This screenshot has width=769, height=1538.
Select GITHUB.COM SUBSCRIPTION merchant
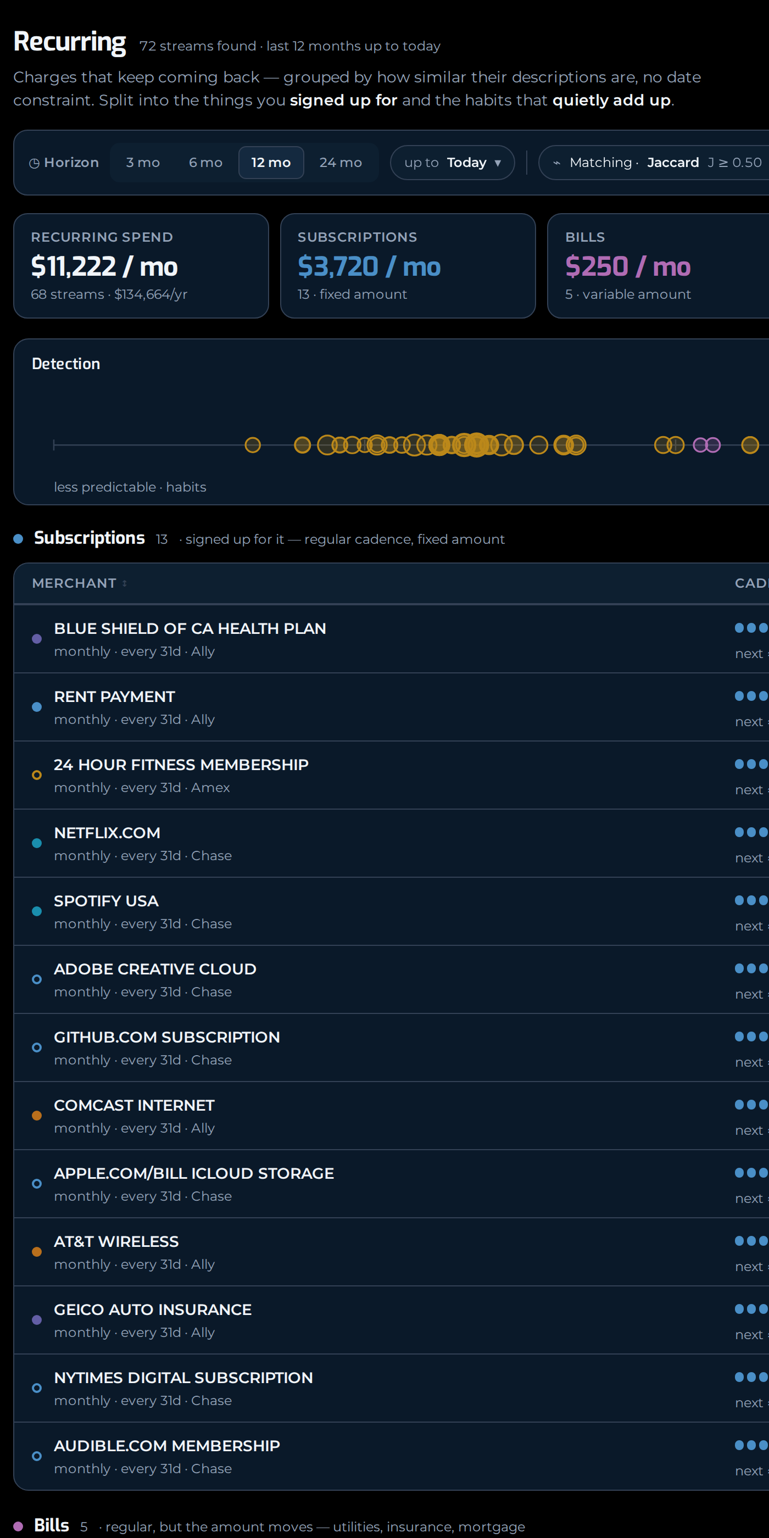pos(167,1037)
